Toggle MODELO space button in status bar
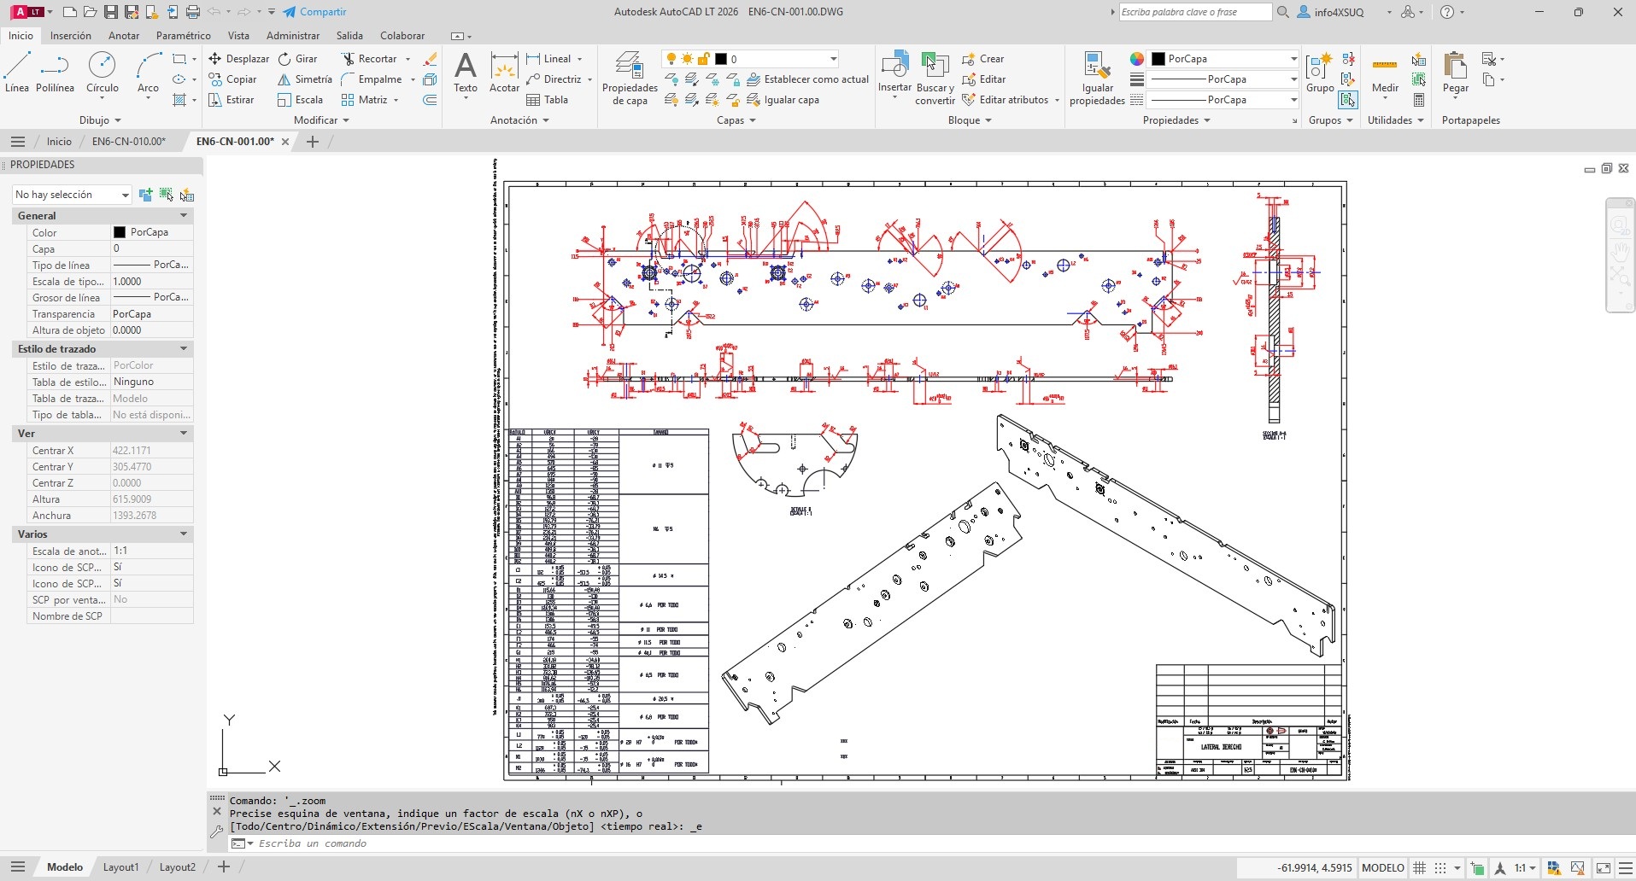Screen dimensions: 1636x881 (1382, 868)
